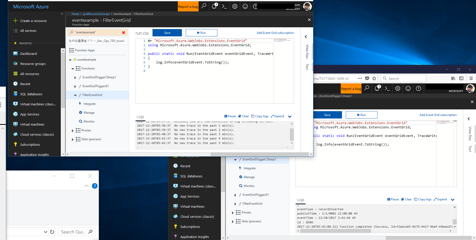Pause log streaming in front window

coord(230,116)
